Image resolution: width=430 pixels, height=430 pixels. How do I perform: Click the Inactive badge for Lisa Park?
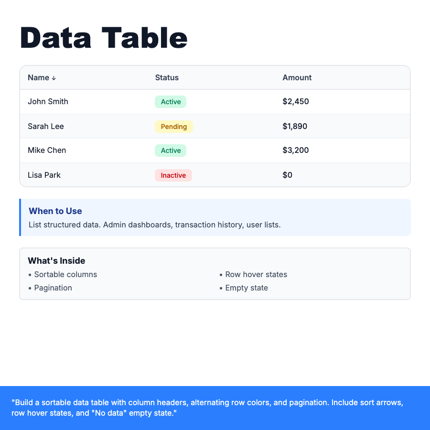(173, 175)
